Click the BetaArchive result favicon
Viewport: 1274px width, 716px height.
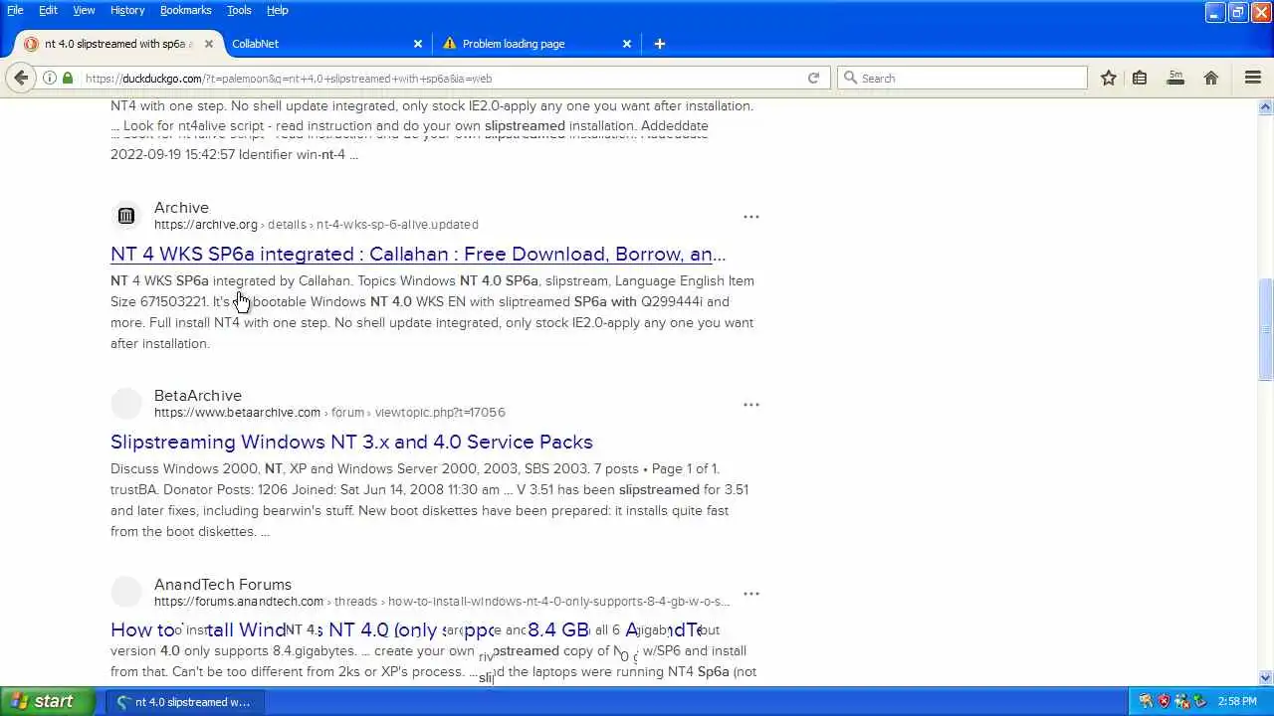coord(126,404)
